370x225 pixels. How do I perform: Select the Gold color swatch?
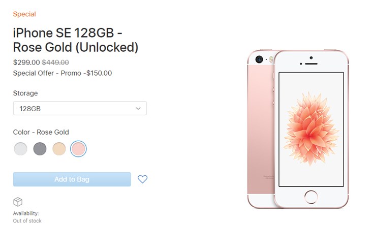click(x=59, y=149)
